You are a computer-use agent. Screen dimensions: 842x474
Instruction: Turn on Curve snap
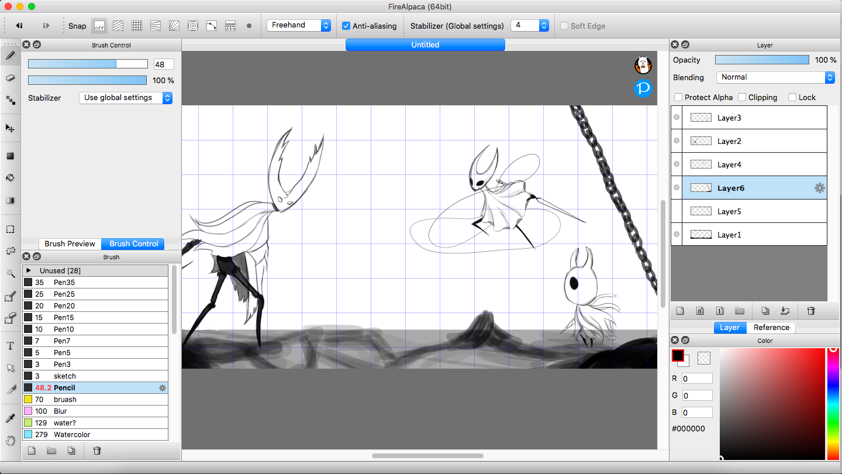tap(212, 26)
